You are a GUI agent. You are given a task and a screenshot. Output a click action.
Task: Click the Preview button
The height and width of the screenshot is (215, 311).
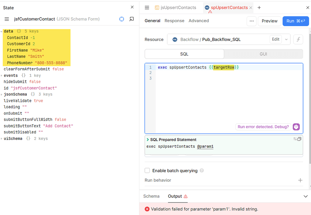(269, 21)
